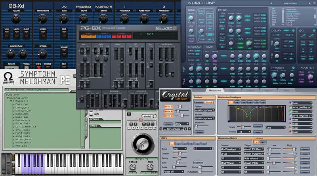Image resolution: width=317 pixels, height=176 pixels.
Task: Expand the Bass One preset node
Action: coord(13,104)
